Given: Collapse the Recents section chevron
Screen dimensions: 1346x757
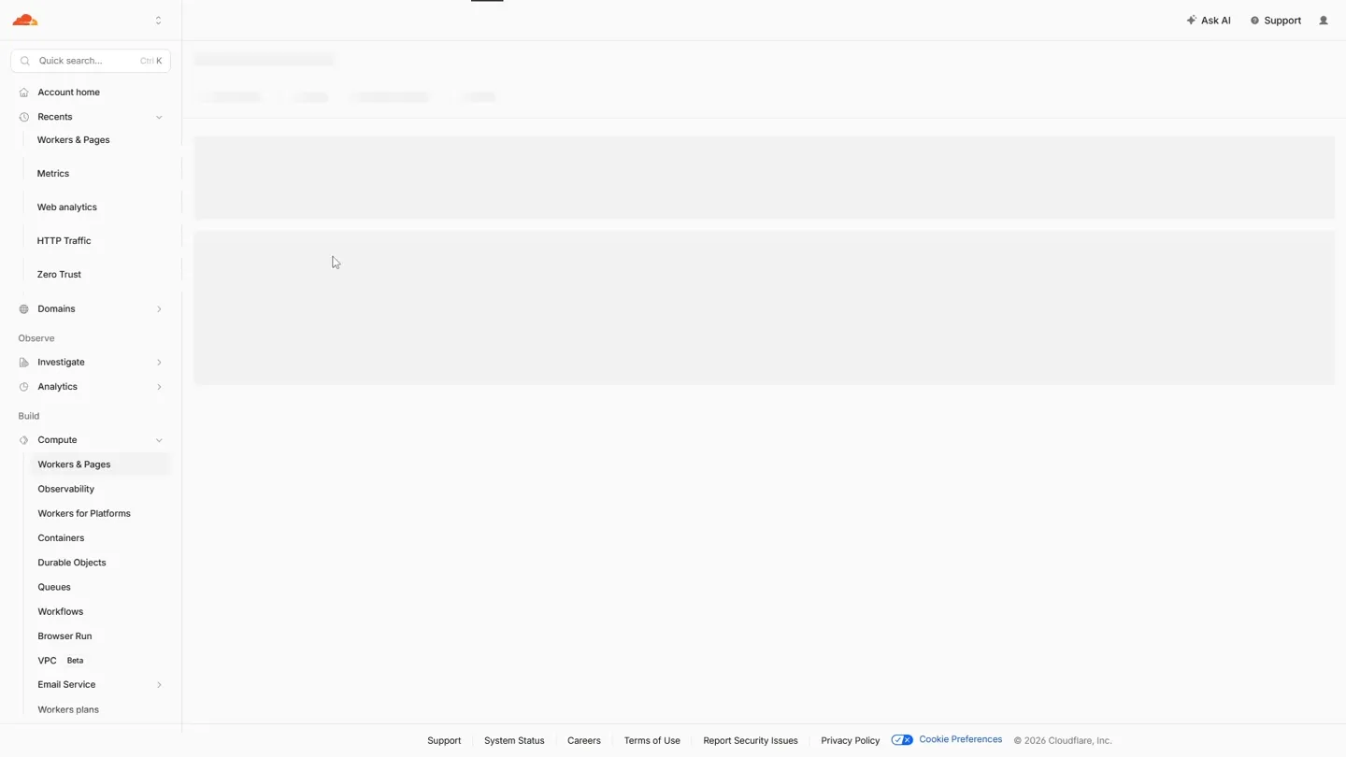Looking at the screenshot, I should point(159,117).
